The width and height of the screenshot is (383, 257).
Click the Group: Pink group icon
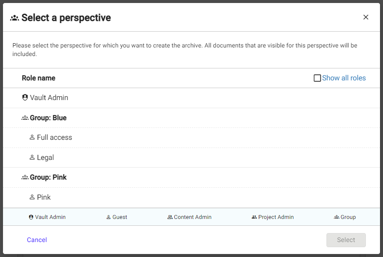pos(25,177)
